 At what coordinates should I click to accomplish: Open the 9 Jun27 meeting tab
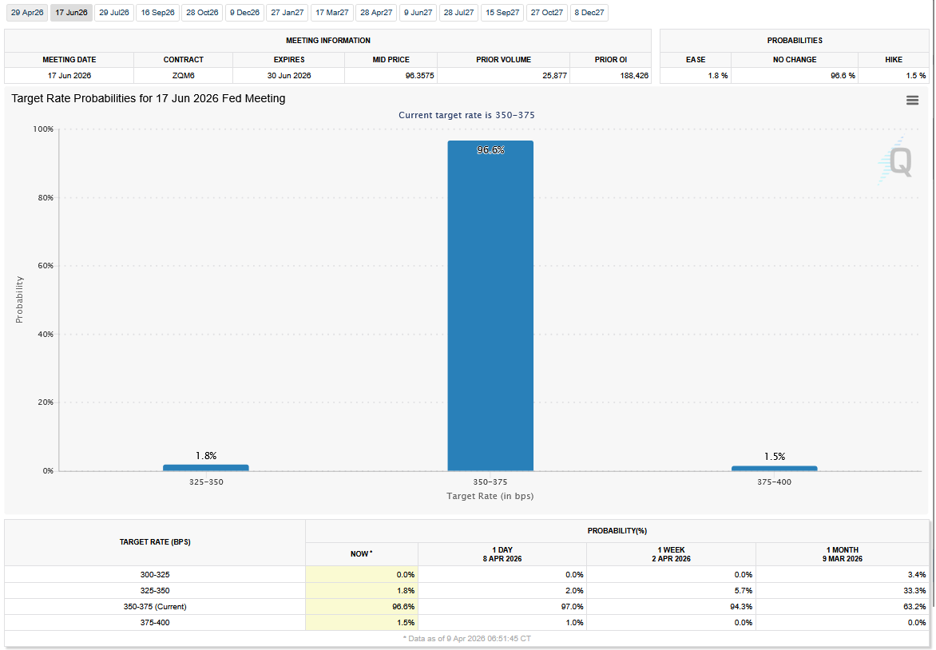click(x=418, y=13)
